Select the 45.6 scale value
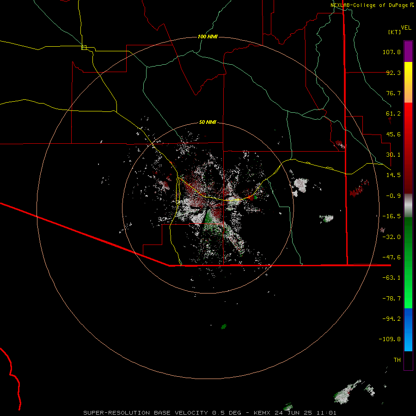 tap(393, 134)
